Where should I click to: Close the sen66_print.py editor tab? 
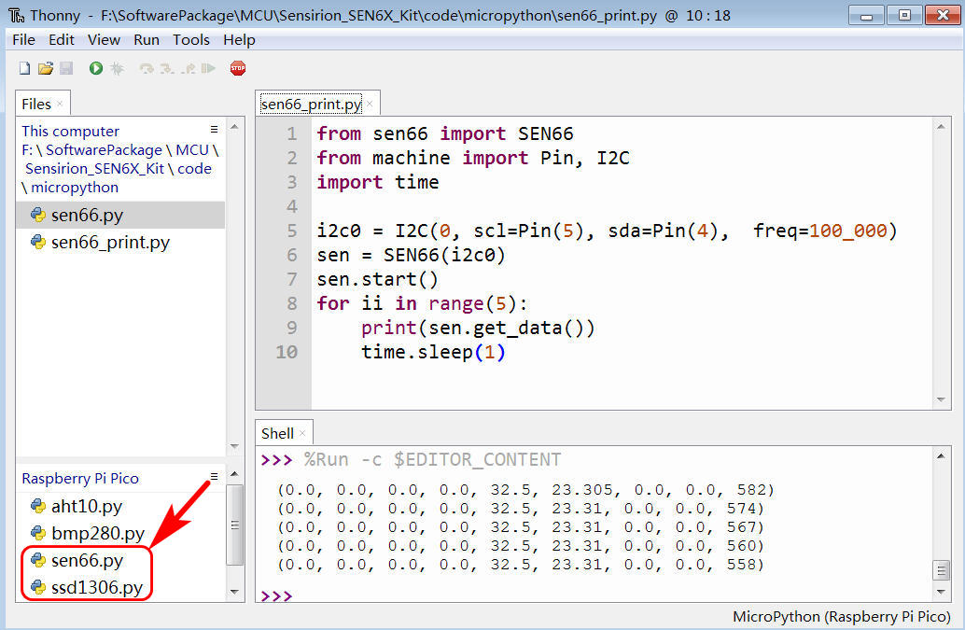370,105
